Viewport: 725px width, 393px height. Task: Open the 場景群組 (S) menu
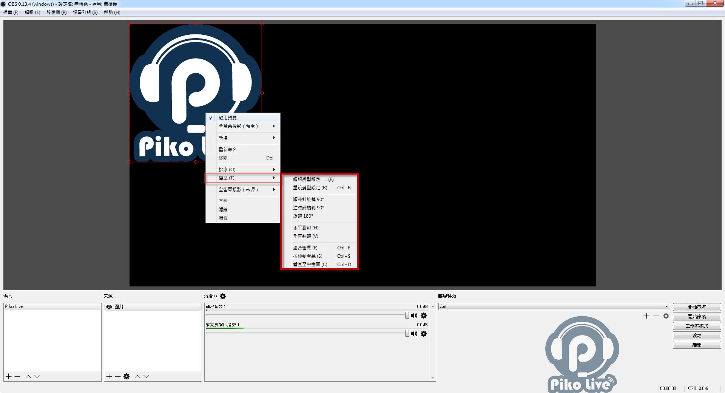pyautogui.click(x=85, y=12)
